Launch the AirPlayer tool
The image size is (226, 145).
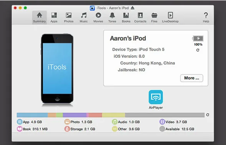tap(156, 99)
